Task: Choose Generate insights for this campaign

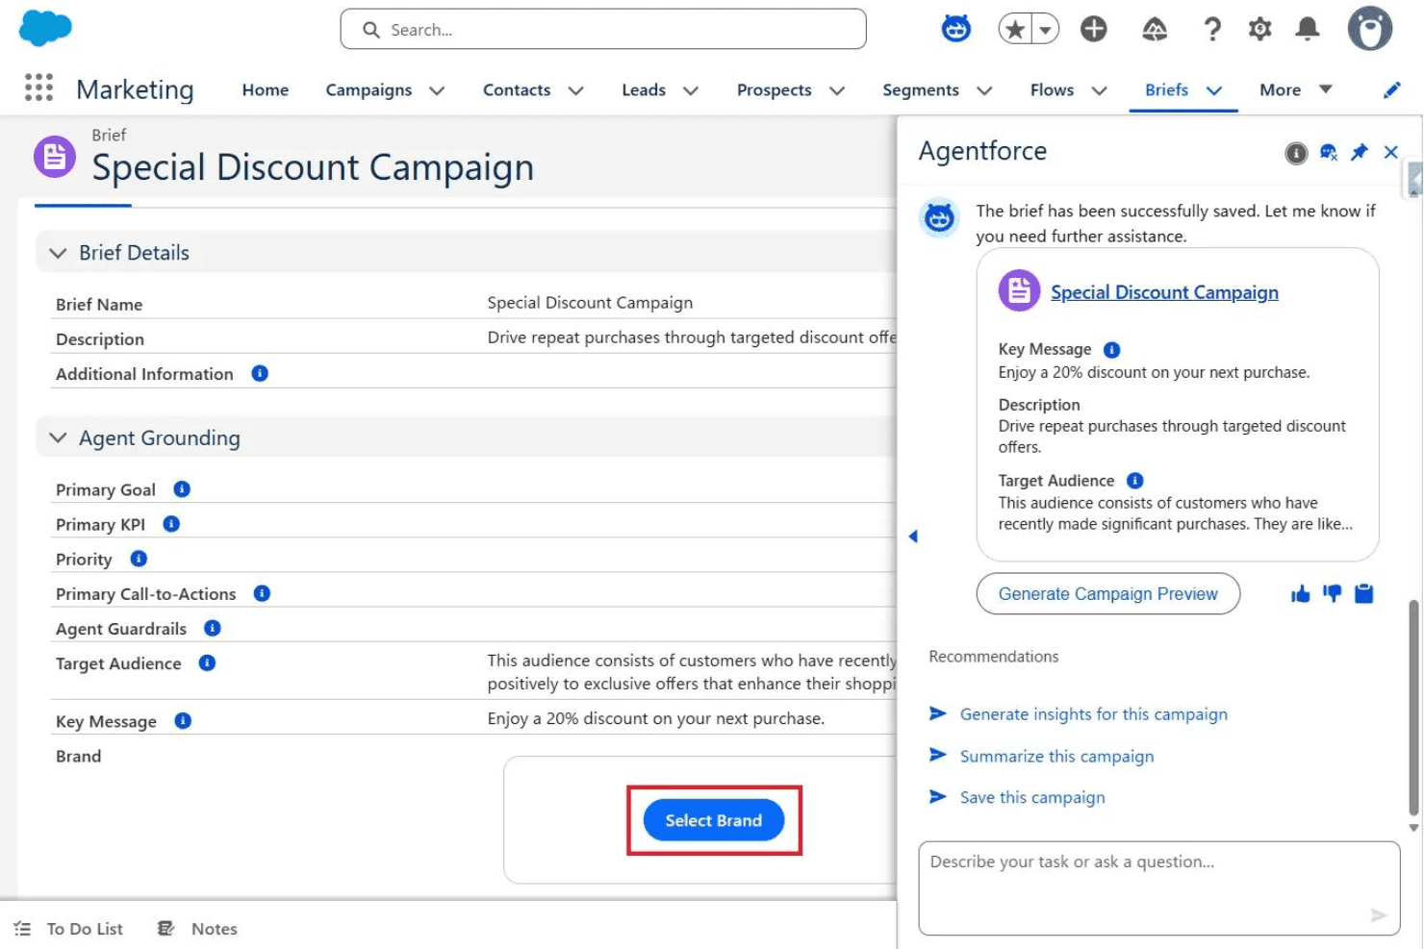Action: click(x=1094, y=714)
